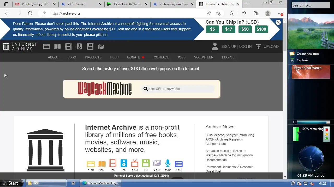Open the browser profile avatar

(x=268, y=13)
